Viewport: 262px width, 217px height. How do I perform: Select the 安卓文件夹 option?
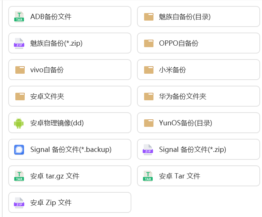click(70, 96)
